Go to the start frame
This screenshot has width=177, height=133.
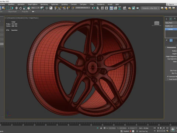pos(155,128)
